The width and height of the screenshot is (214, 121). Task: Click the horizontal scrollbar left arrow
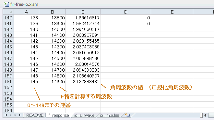(205, 116)
